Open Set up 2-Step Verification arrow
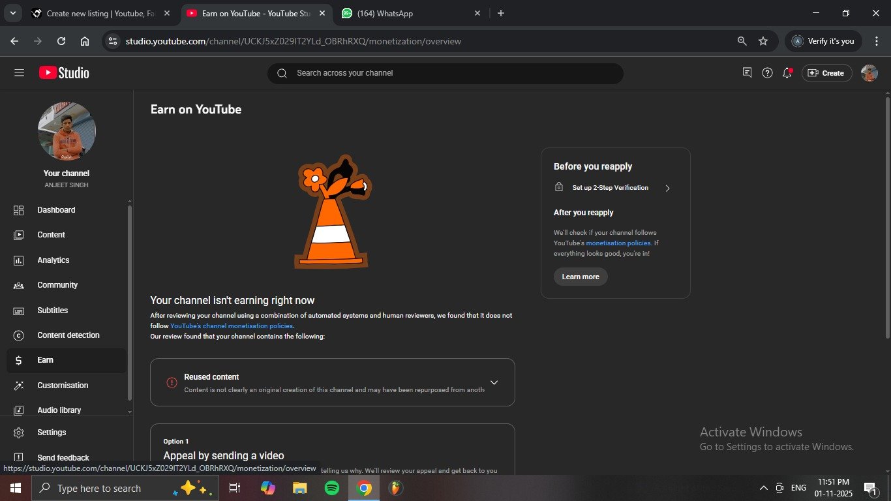The width and height of the screenshot is (891, 501). coord(667,189)
